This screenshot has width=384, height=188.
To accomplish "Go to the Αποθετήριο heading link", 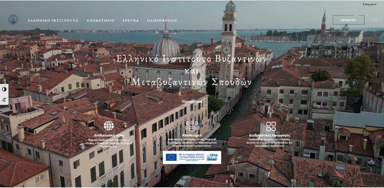I will tap(192, 135).
